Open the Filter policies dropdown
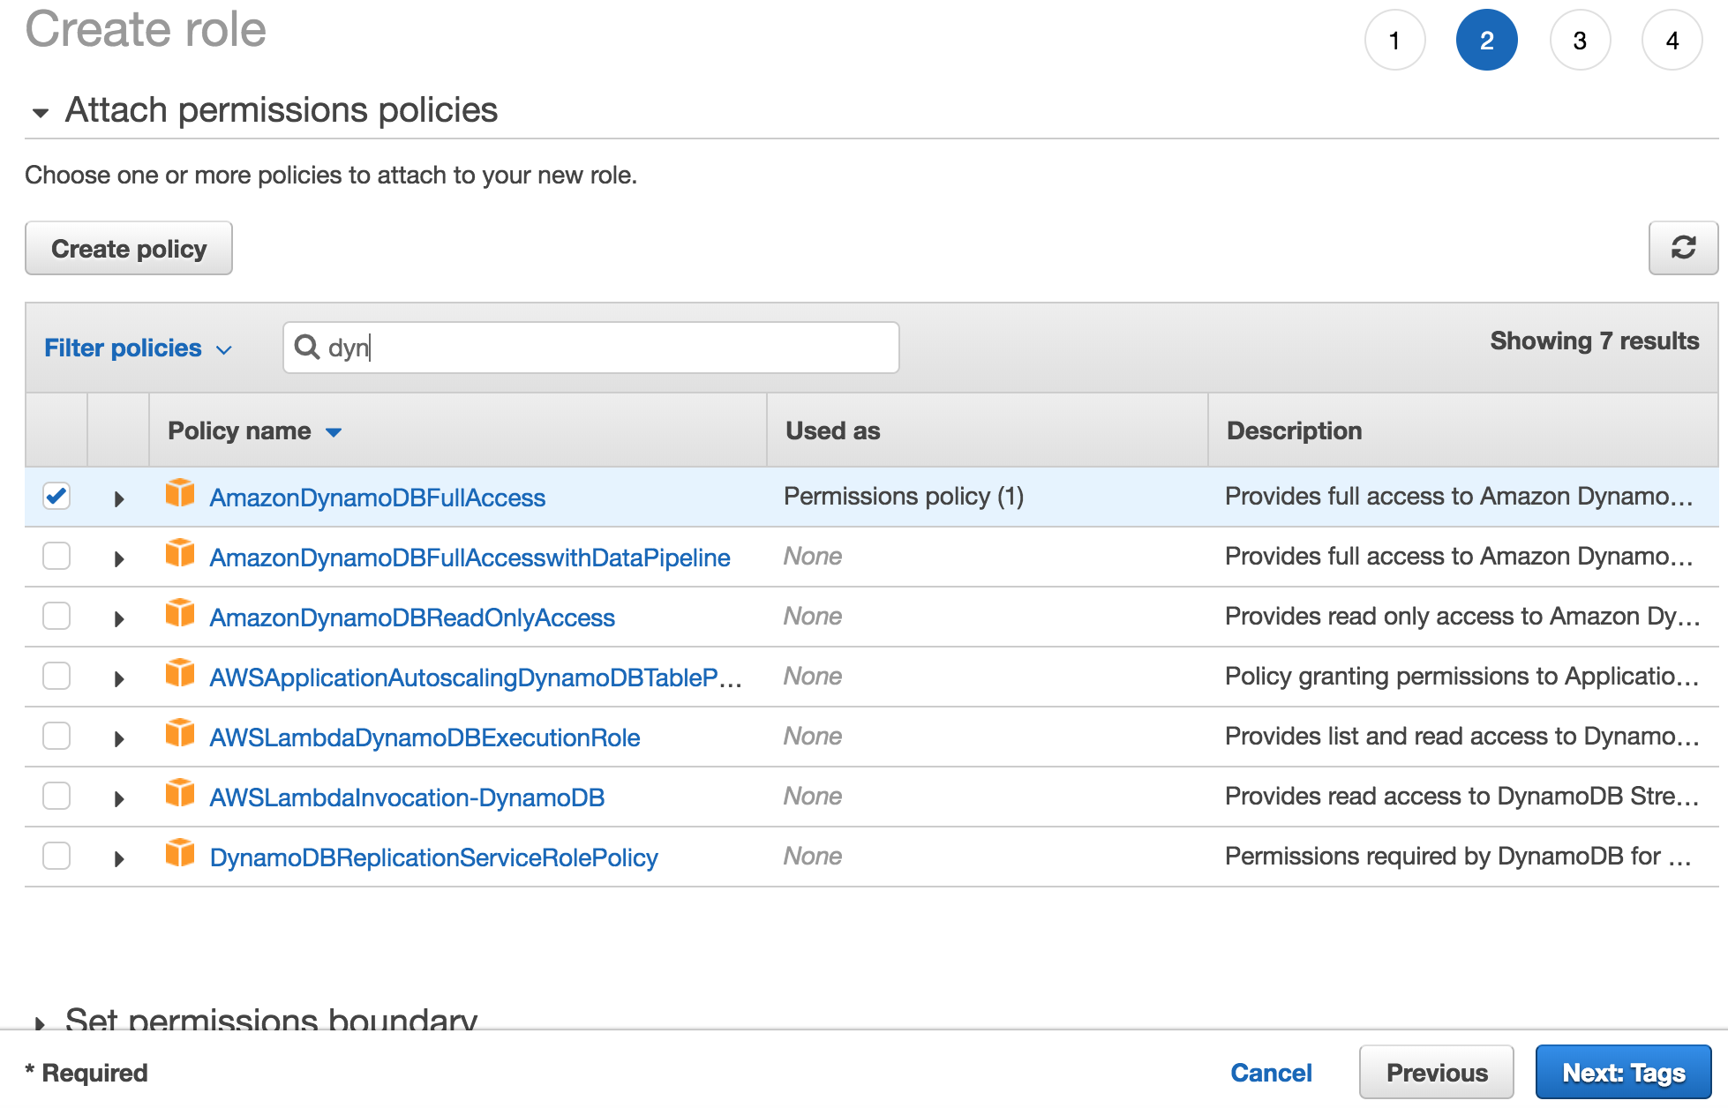 (138, 348)
